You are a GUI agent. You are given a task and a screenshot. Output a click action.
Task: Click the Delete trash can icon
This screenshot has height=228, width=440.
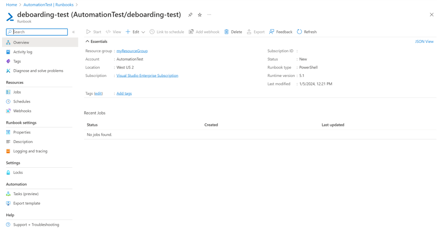point(227,32)
